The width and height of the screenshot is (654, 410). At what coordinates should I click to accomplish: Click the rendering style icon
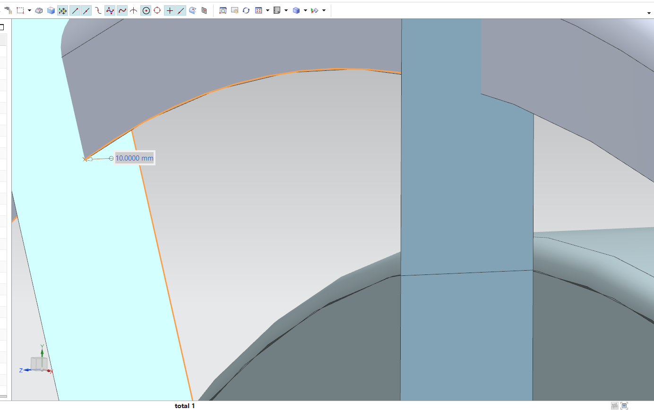[x=277, y=10]
